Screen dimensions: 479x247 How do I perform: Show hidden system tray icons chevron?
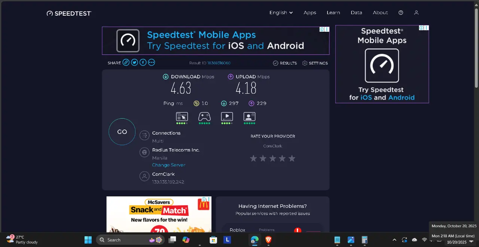[394, 240]
